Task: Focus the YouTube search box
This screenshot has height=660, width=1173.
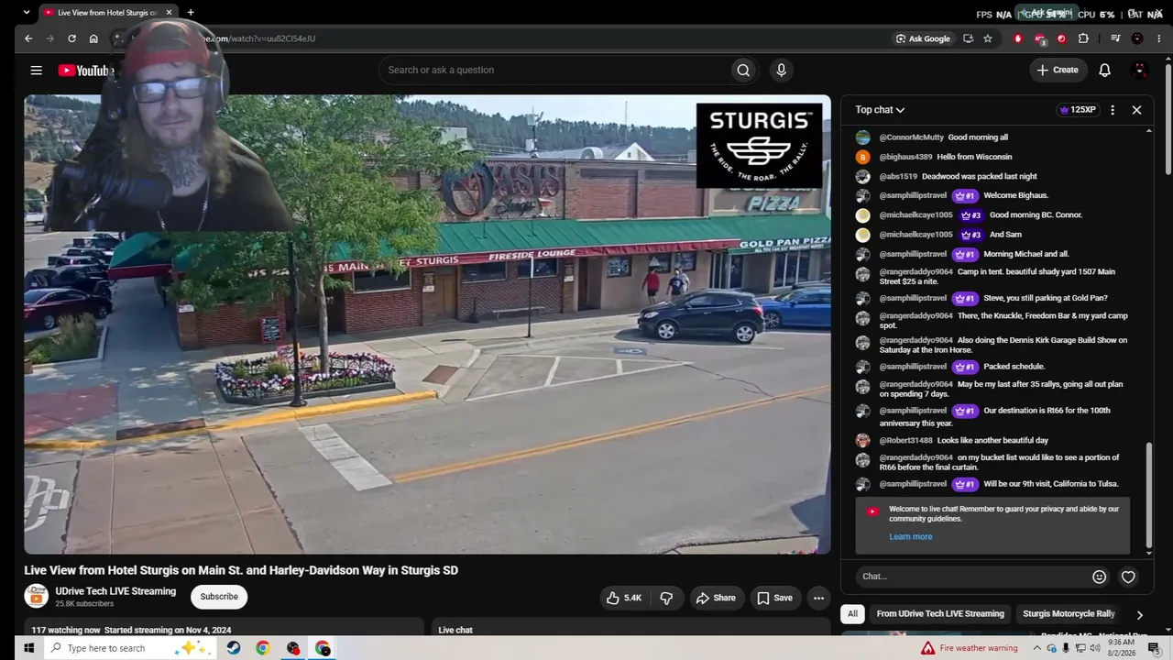Action: coord(554,71)
